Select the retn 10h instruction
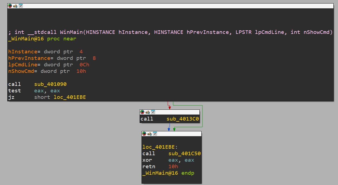The width and height of the screenshot is (338, 185). (x=160, y=167)
